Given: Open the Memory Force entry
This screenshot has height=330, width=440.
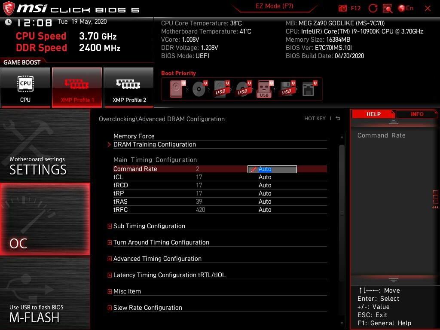Looking at the screenshot, I should click(x=220, y=136).
